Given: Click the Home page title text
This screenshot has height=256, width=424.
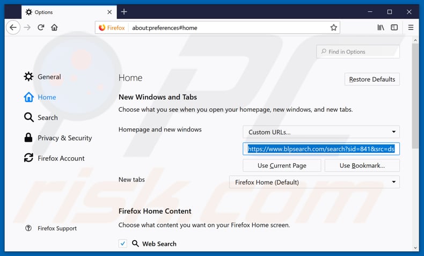Looking at the screenshot, I should pos(130,78).
